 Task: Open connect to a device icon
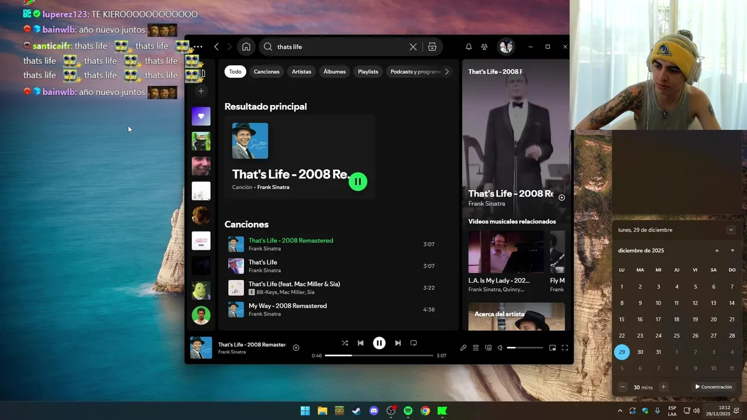point(488,348)
